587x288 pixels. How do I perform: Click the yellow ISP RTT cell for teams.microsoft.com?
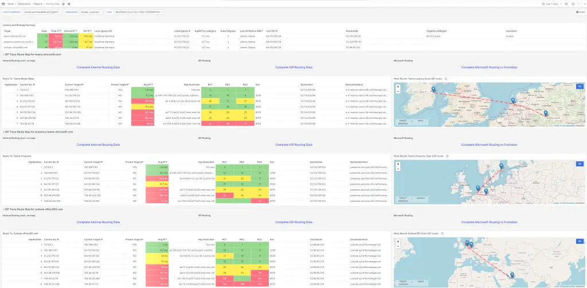86,36
